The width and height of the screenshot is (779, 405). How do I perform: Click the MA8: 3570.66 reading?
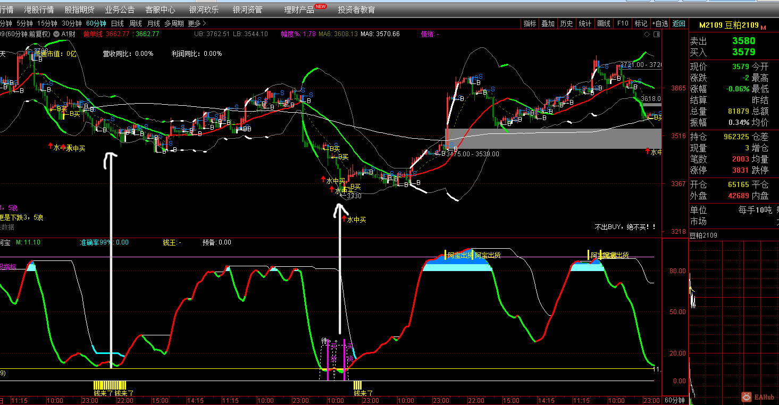point(380,34)
